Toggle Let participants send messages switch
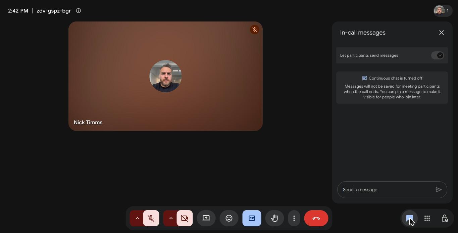 [438, 55]
